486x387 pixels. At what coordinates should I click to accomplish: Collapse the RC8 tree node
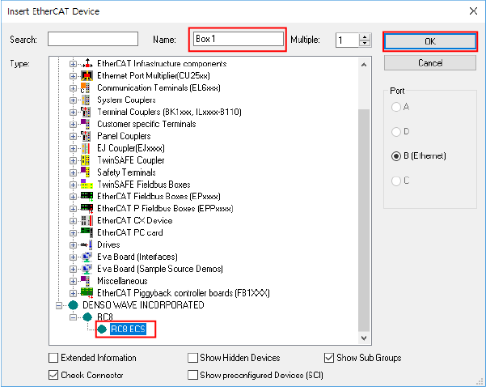[x=74, y=317]
